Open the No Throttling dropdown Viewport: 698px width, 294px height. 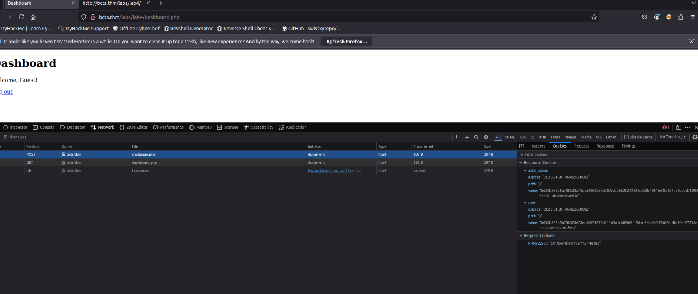pyautogui.click(x=672, y=137)
